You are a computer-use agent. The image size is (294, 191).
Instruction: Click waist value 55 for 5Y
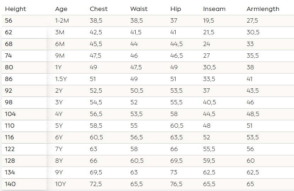click(134, 126)
